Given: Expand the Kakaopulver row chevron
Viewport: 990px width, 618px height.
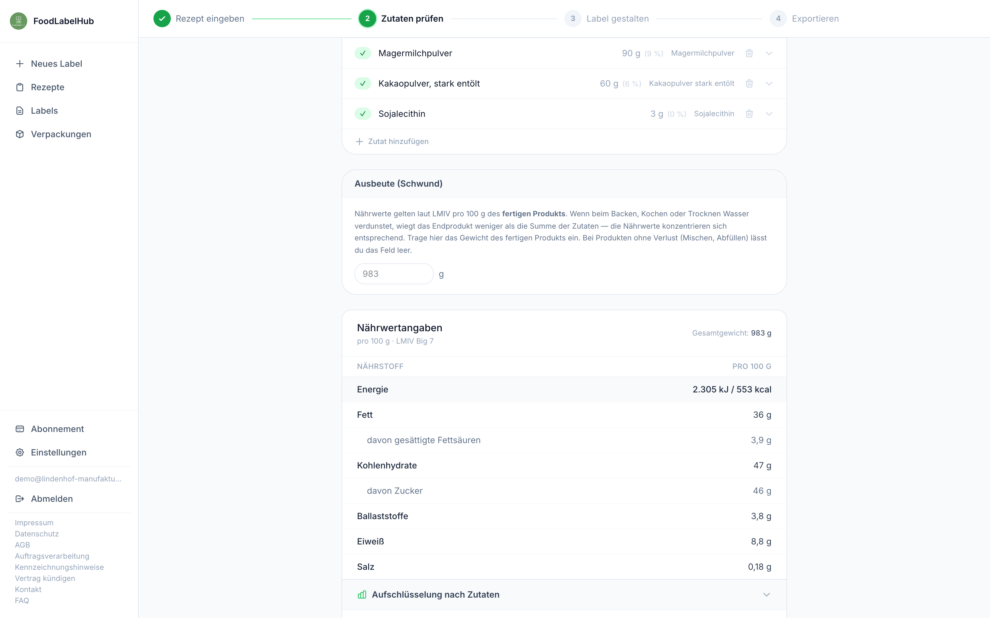Looking at the screenshot, I should 769,83.
